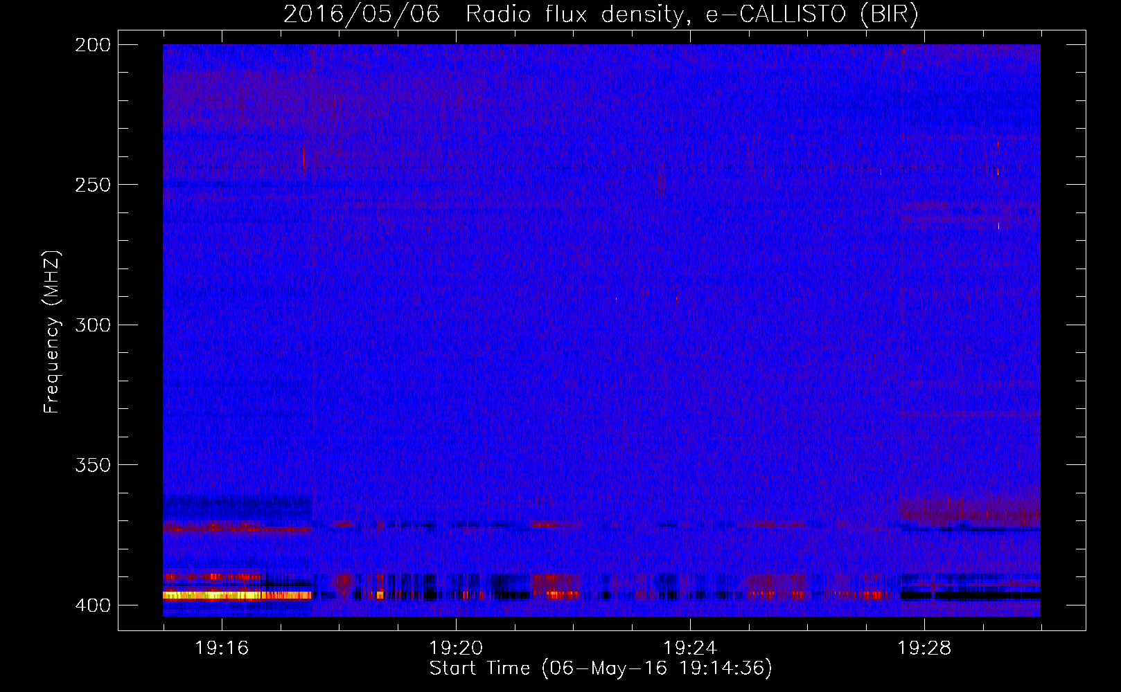Click the '19:16' time tick label
Viewport: 1121px width, 692px height.
tap(222, 648)
